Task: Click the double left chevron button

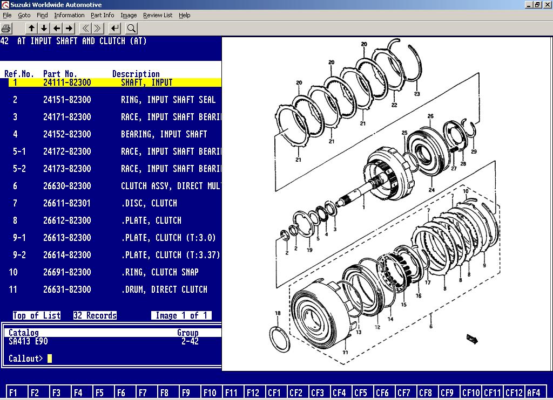Action: point(85,29)
